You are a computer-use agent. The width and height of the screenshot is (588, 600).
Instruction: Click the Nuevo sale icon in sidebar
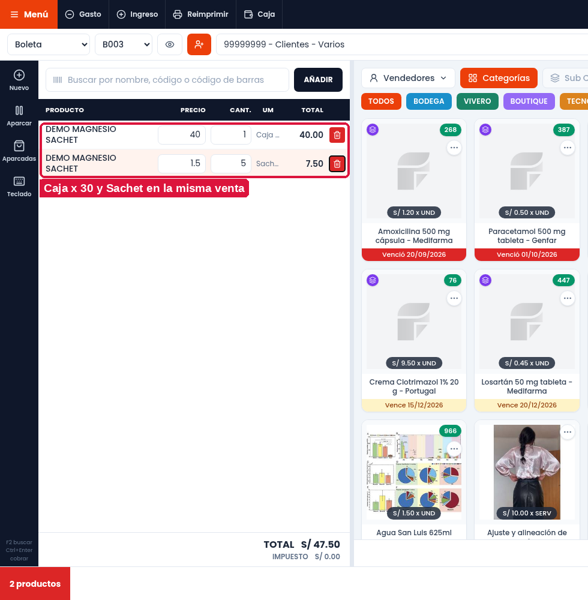[x=19, y=80]
